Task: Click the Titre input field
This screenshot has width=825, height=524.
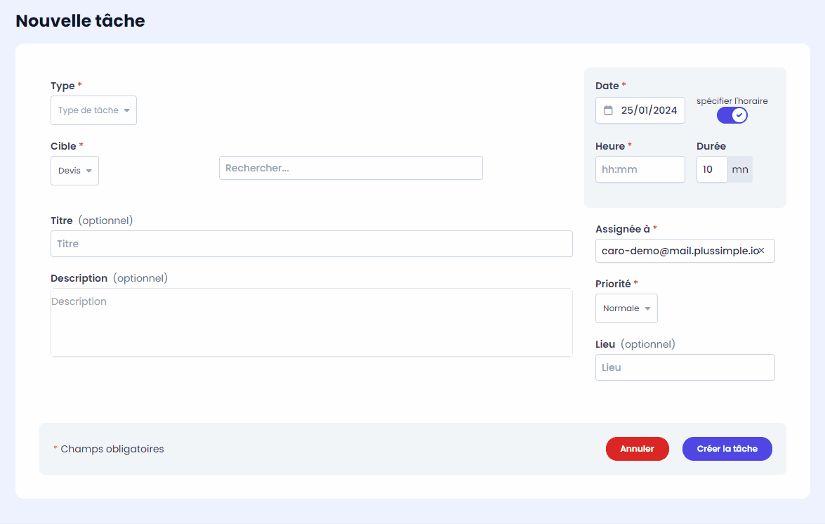Action: point(312,244)
